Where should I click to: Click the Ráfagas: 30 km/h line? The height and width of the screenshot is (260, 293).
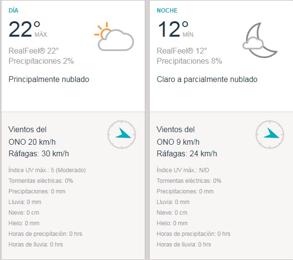(39, 154)
